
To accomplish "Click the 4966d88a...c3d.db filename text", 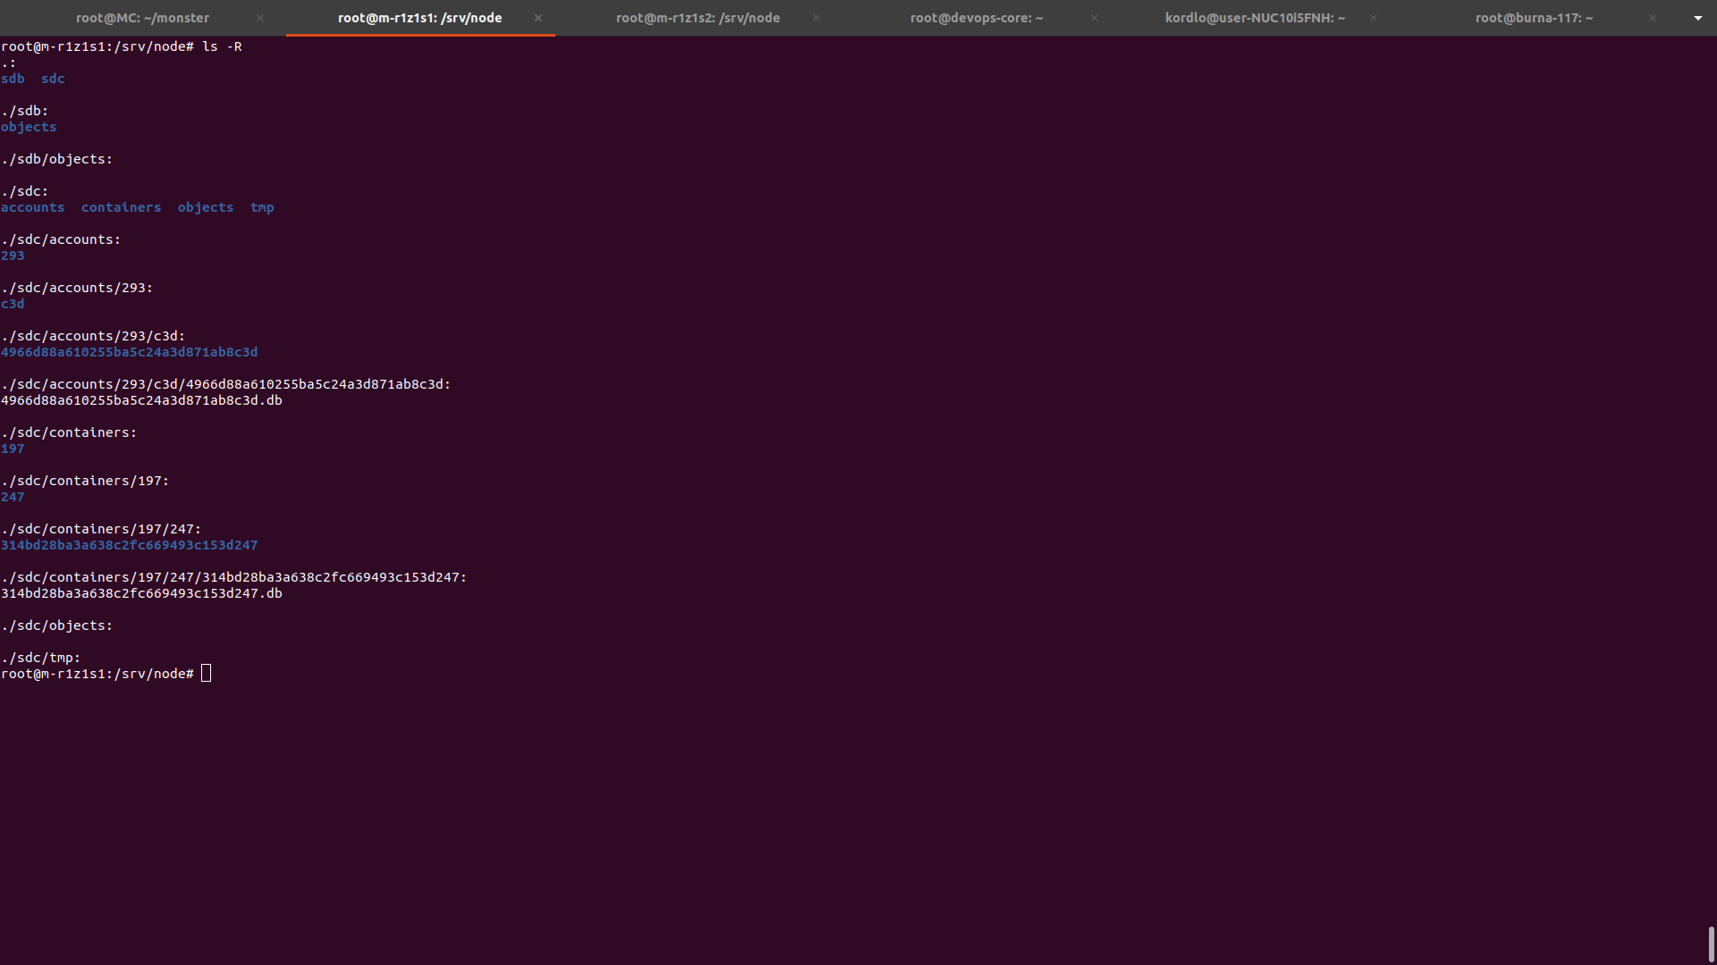I will point(141,400).
